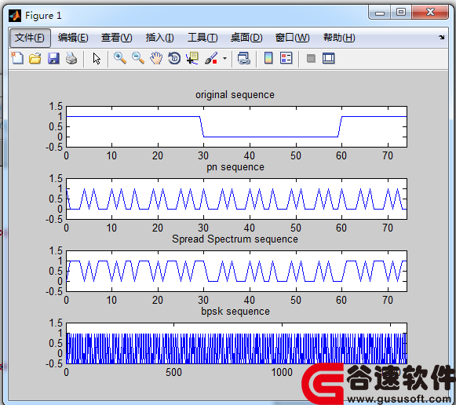Open the 插入(I) menu

159,38
